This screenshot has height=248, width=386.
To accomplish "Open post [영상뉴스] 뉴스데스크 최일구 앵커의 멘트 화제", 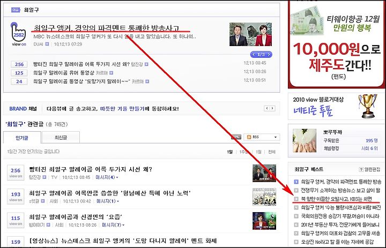I will tap(123, 241).
